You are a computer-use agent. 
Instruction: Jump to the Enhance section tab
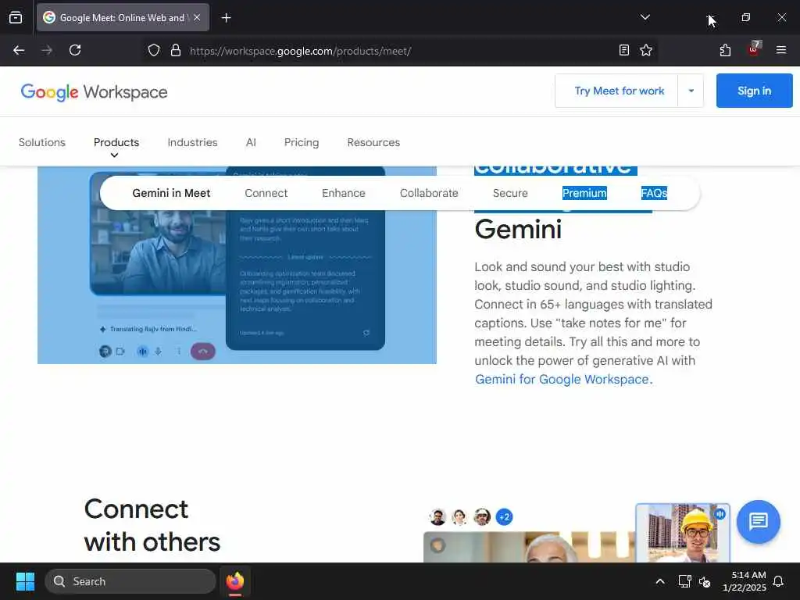(x=344, y=193)
